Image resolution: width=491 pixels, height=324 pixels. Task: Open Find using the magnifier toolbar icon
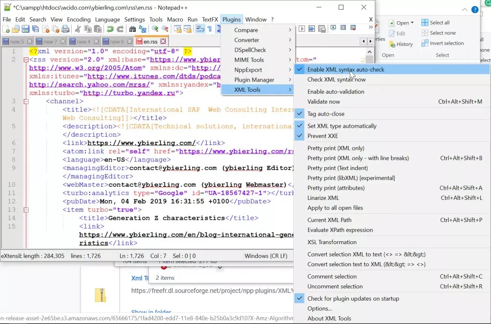click(x=132, y=28)
